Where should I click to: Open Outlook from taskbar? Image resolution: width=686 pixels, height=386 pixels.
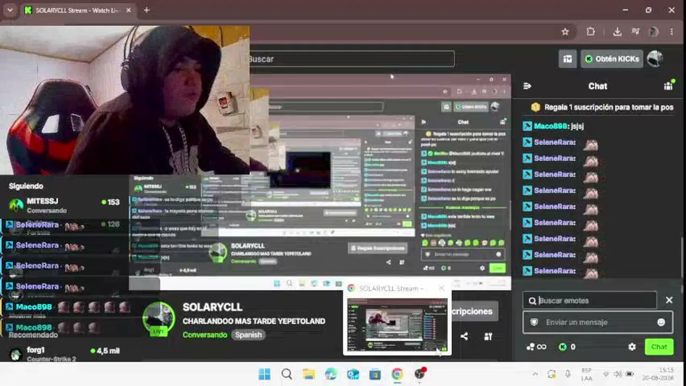point(353,374)
